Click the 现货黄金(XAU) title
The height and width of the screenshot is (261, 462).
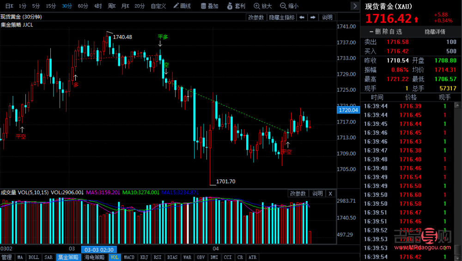[x=389, y=6]
